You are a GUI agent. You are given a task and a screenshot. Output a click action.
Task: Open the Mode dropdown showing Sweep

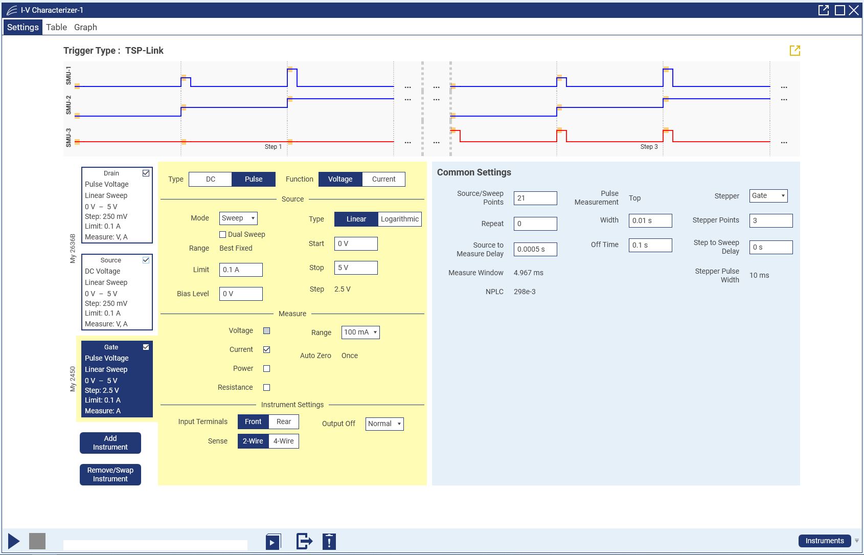[238, 218]
